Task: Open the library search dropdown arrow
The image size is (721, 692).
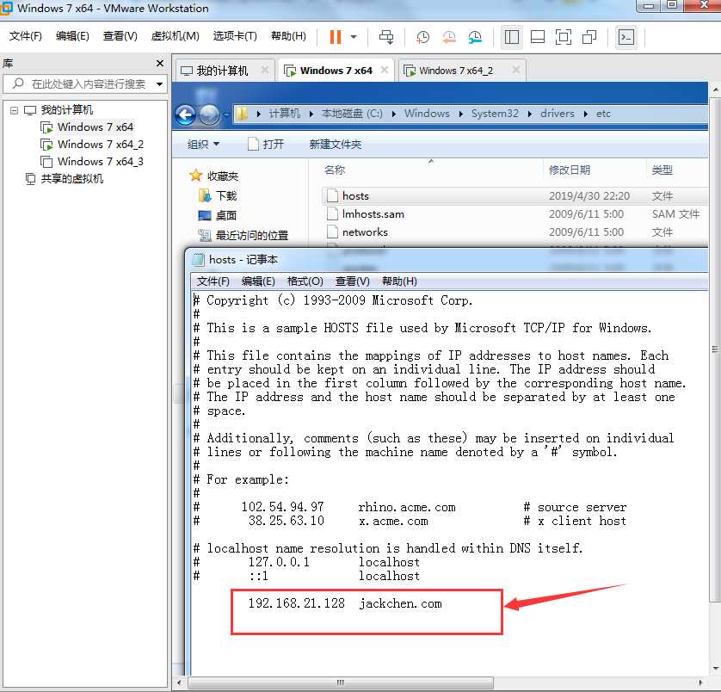Action: tap(159, 84)
